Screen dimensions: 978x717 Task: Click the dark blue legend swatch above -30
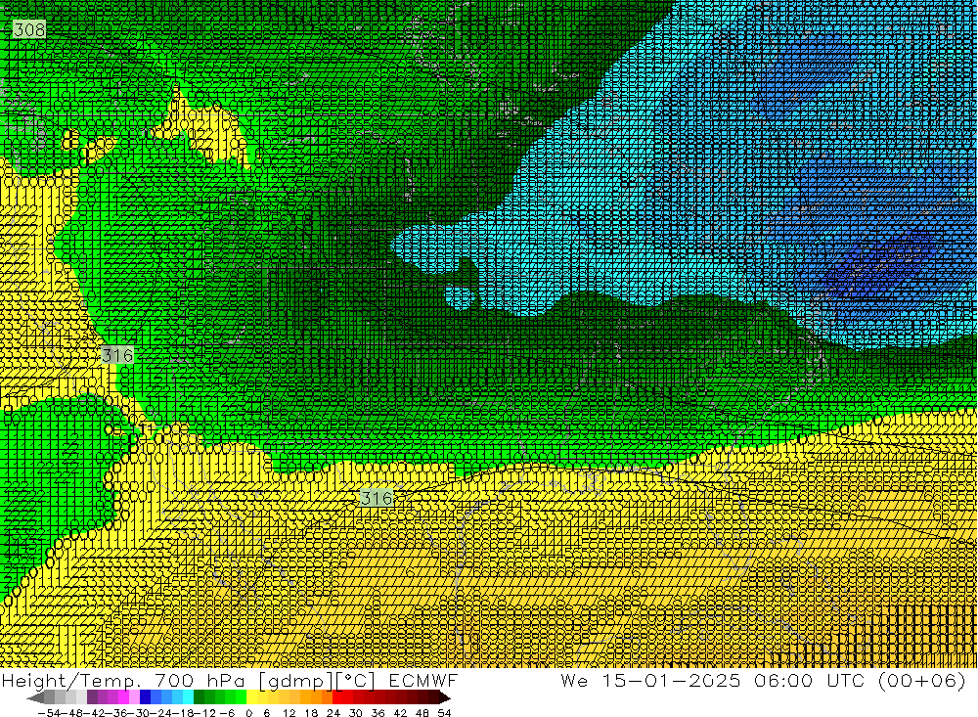pyautogui.click(x=146, y=697)
